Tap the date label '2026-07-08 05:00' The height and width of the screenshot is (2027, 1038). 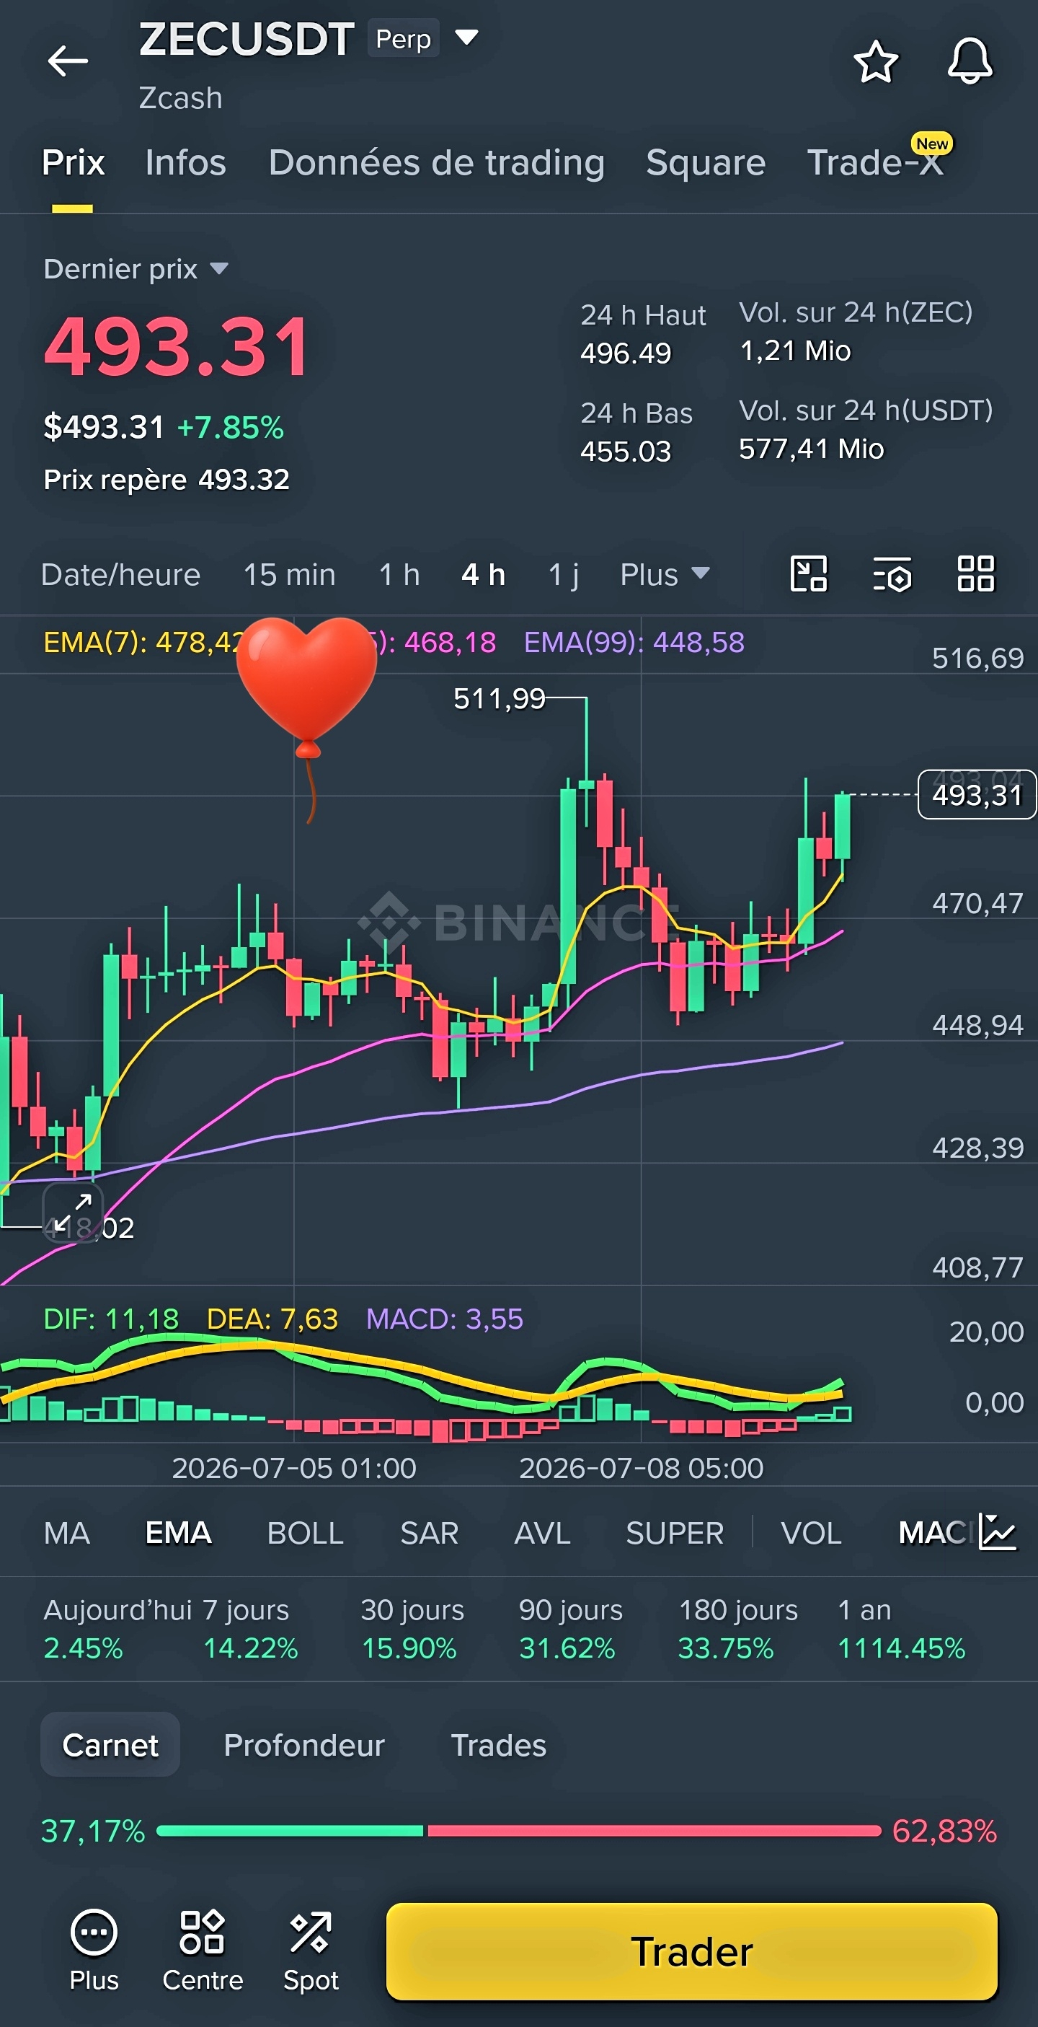[x=641, y=1469]
